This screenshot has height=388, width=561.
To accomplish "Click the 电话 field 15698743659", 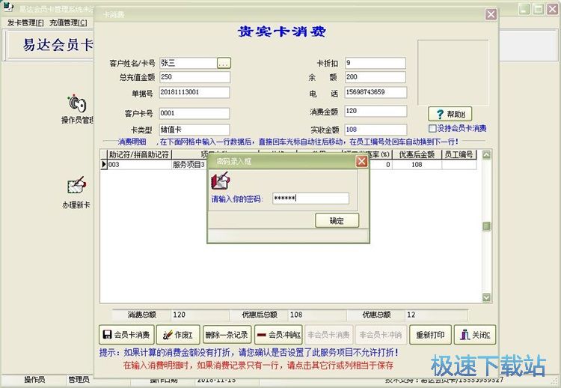I will [375, 92].
